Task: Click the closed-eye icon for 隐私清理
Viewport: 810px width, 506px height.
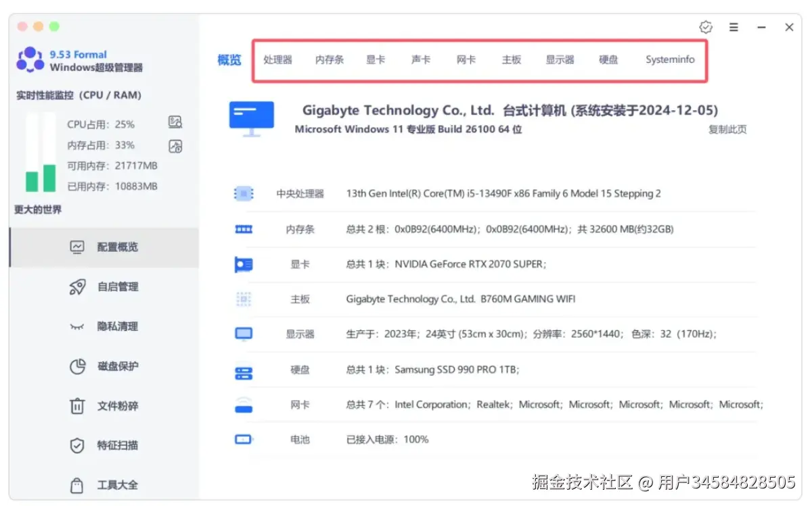Action: tap(77, 326)
